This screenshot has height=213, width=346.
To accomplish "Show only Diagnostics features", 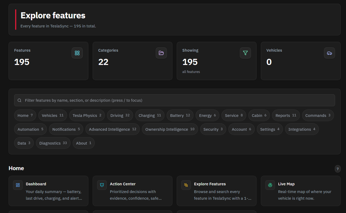I will (x=53, y=143).
